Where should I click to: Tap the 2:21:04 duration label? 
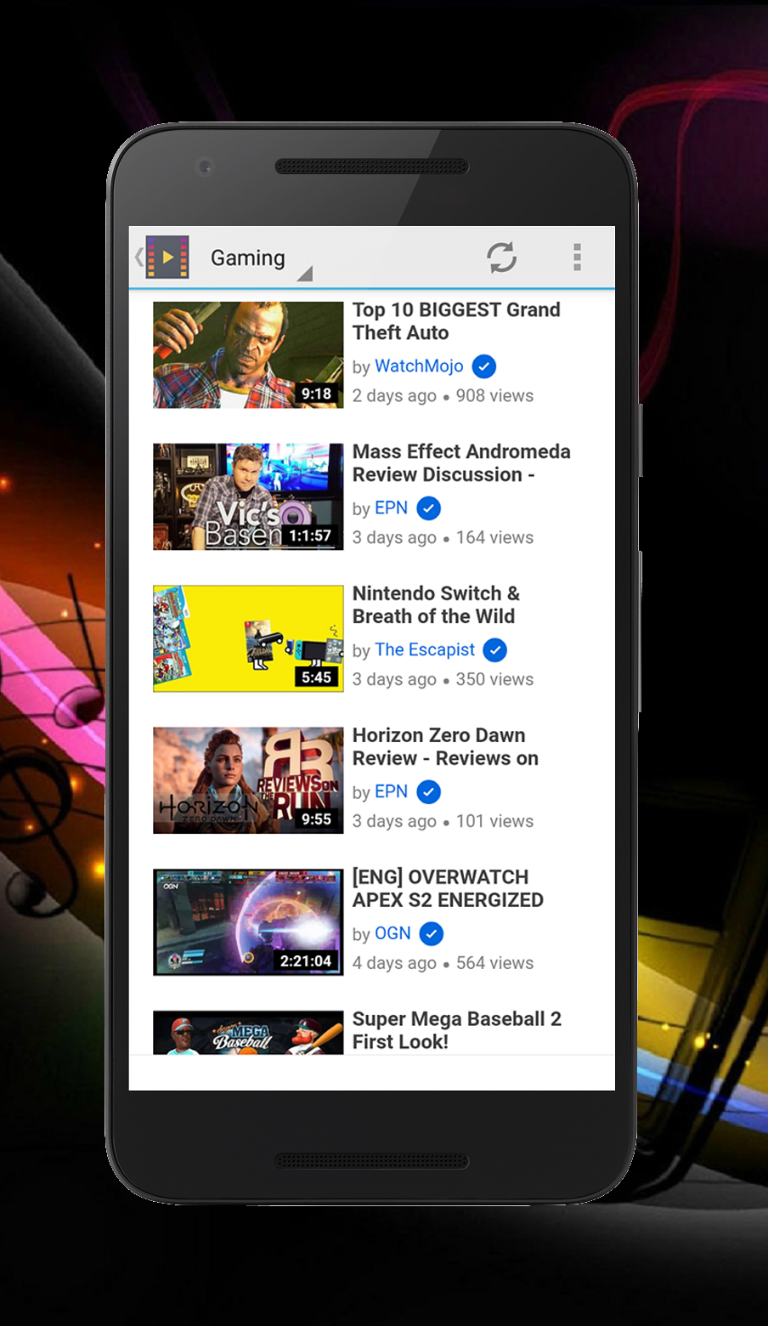(x=306, y=961)
